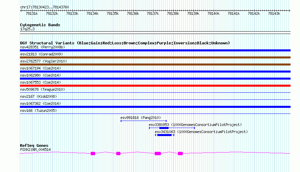The image size is (300, 172).
Task: Select the blue nsv1062980 variant bar
Action: [155, 79]
